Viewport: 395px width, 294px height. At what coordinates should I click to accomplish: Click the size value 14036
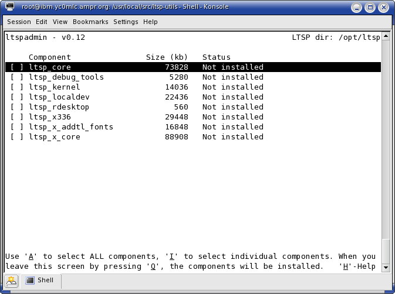click(x=177, y=87)
